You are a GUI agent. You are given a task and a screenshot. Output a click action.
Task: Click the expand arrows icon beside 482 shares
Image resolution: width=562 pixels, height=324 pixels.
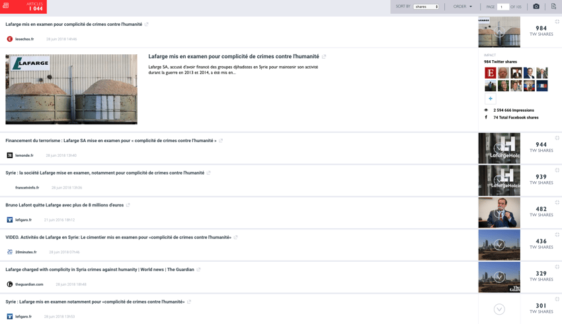point(557,202)
